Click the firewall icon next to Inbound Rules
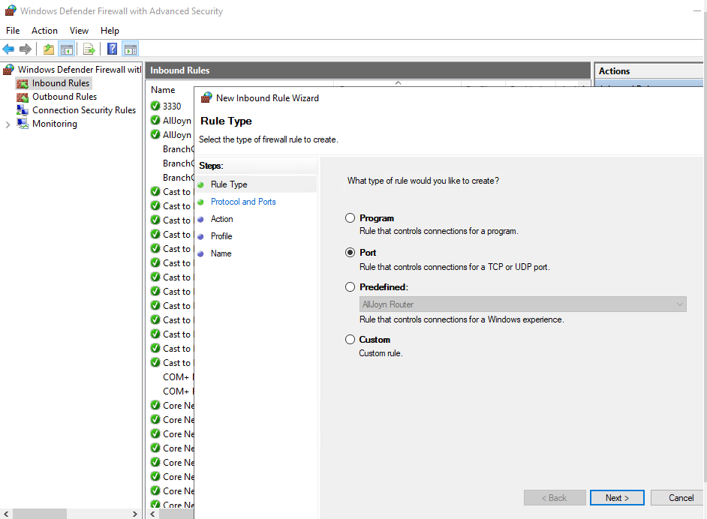Viewport: 707px width, 519px height. coord(22,83)
